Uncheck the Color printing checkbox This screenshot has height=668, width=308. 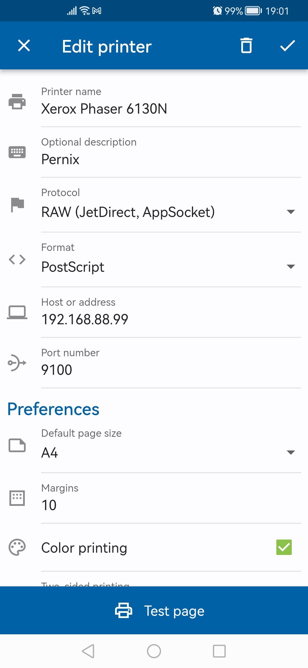(x=284, y=547)
